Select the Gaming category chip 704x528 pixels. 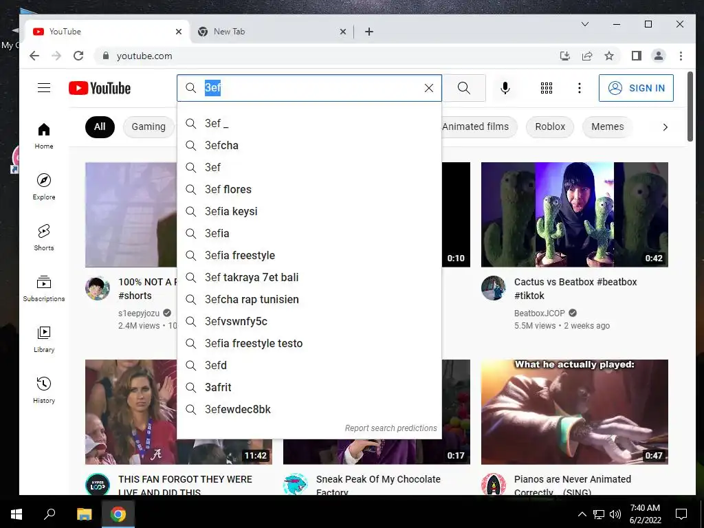pos(148,126)
